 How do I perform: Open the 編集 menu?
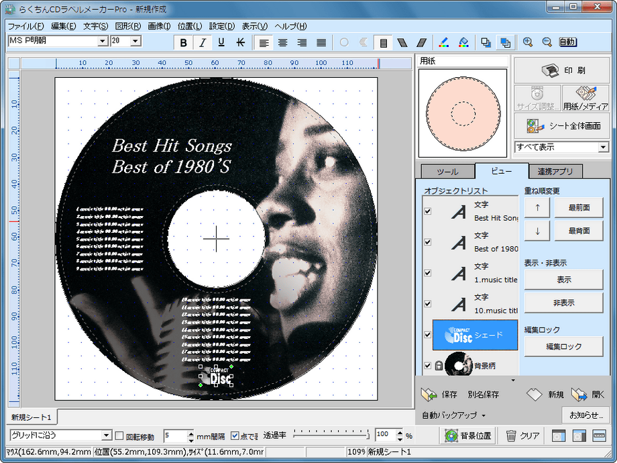63,26
